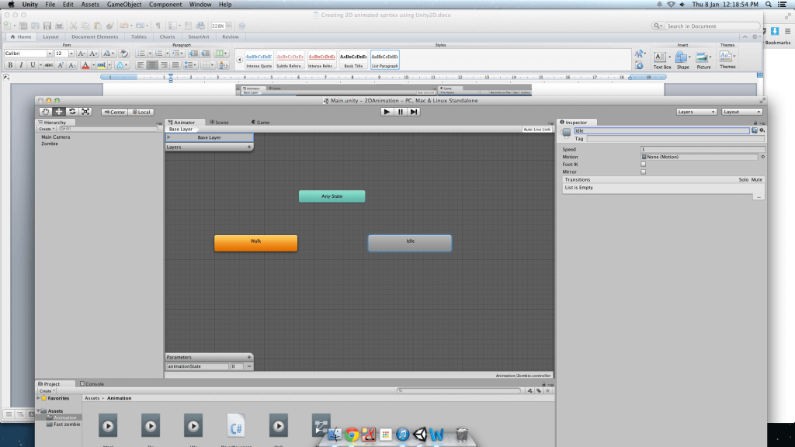Open Trash in the Dock
This screenshot has height=447, width=795.
(x=461, y=435)
